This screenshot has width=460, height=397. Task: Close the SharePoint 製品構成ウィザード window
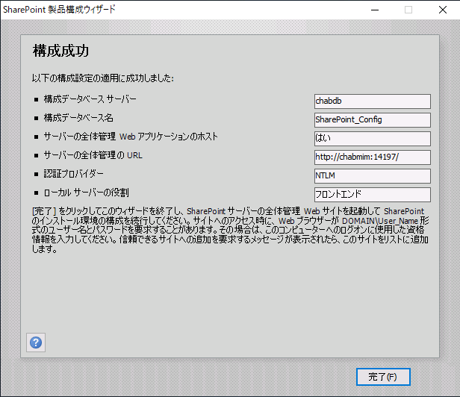click(443, 10)
